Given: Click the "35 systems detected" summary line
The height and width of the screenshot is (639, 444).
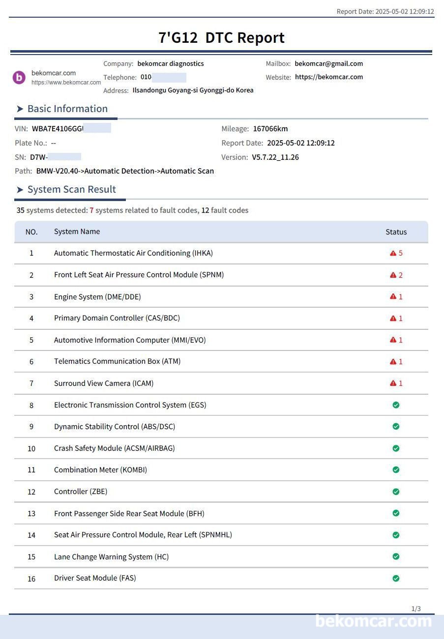Looking at the screenshot, I should click(x=133, y=210).
